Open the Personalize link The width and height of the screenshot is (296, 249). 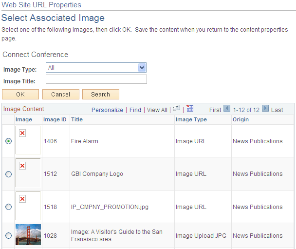coord(107,110)
